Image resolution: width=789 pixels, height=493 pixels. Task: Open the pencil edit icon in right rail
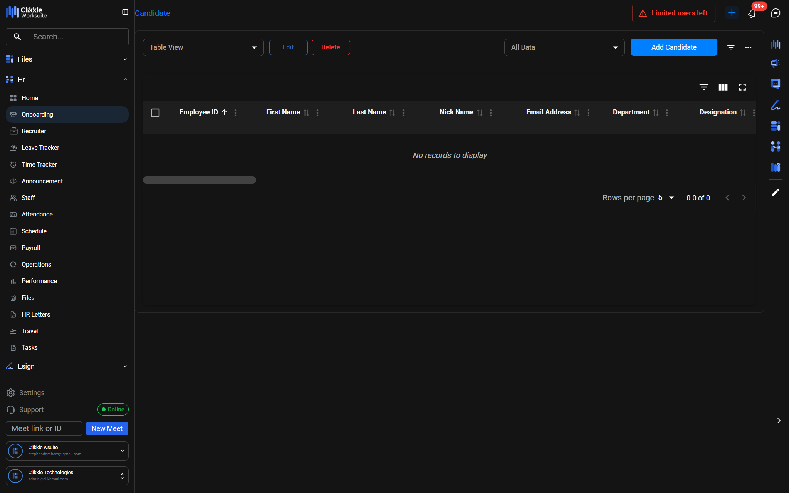click(x=775, y=193)
